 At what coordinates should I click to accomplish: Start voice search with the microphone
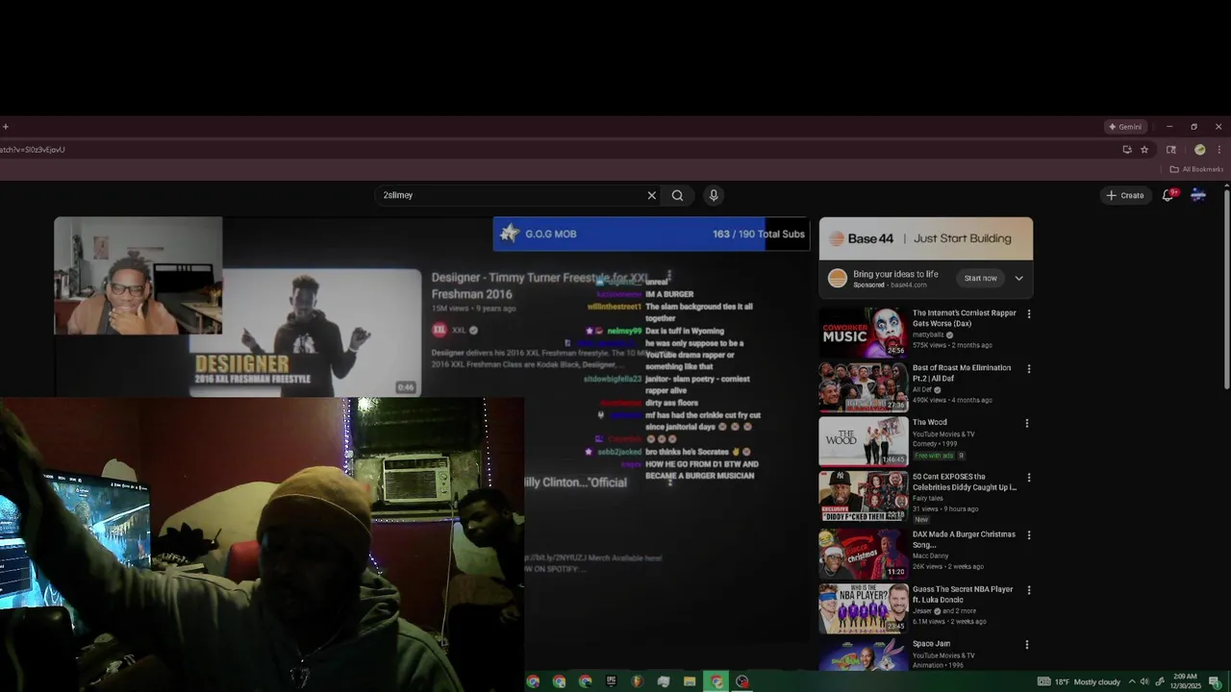click(714, 195)
